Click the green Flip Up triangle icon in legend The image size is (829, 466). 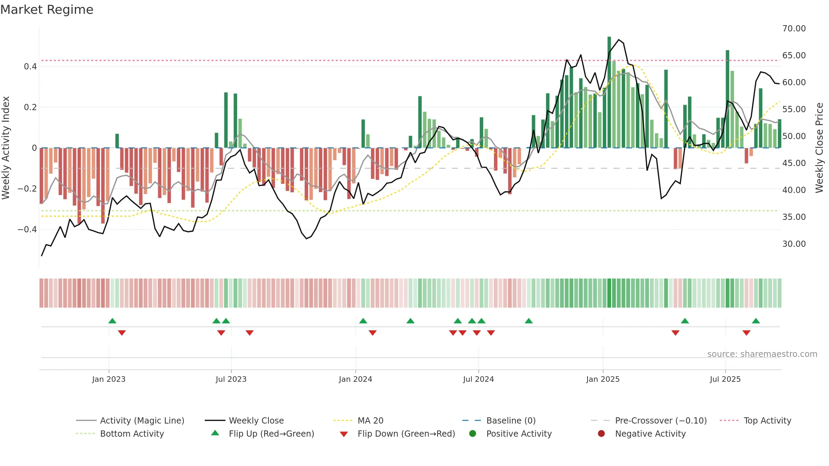(x=215, y=433)
